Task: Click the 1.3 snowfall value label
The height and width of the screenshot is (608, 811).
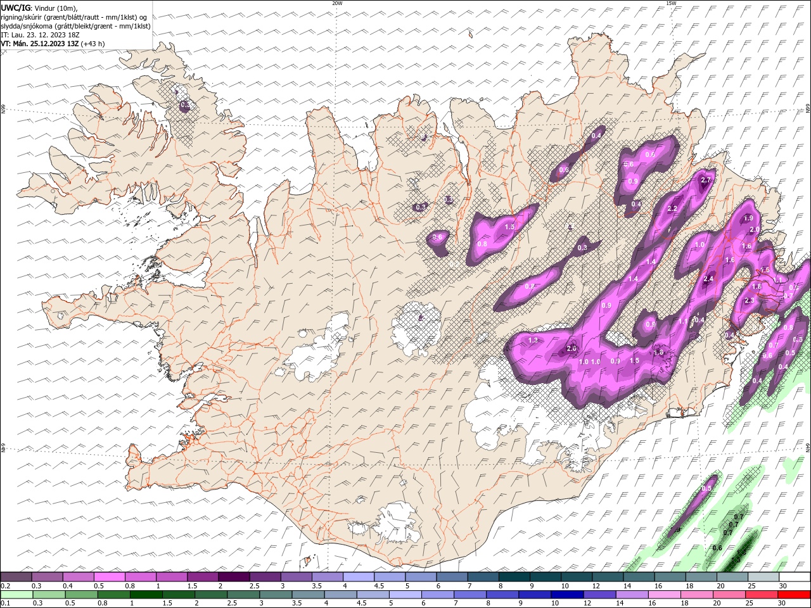Action: point(533,340)
